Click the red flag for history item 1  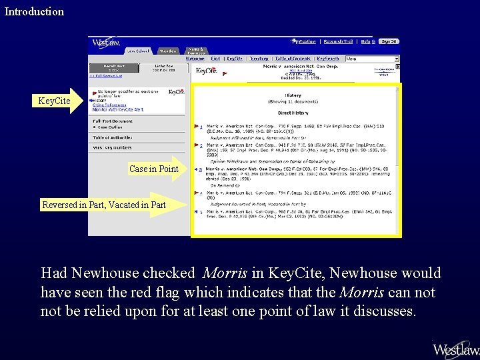click(x=196, y=126)
